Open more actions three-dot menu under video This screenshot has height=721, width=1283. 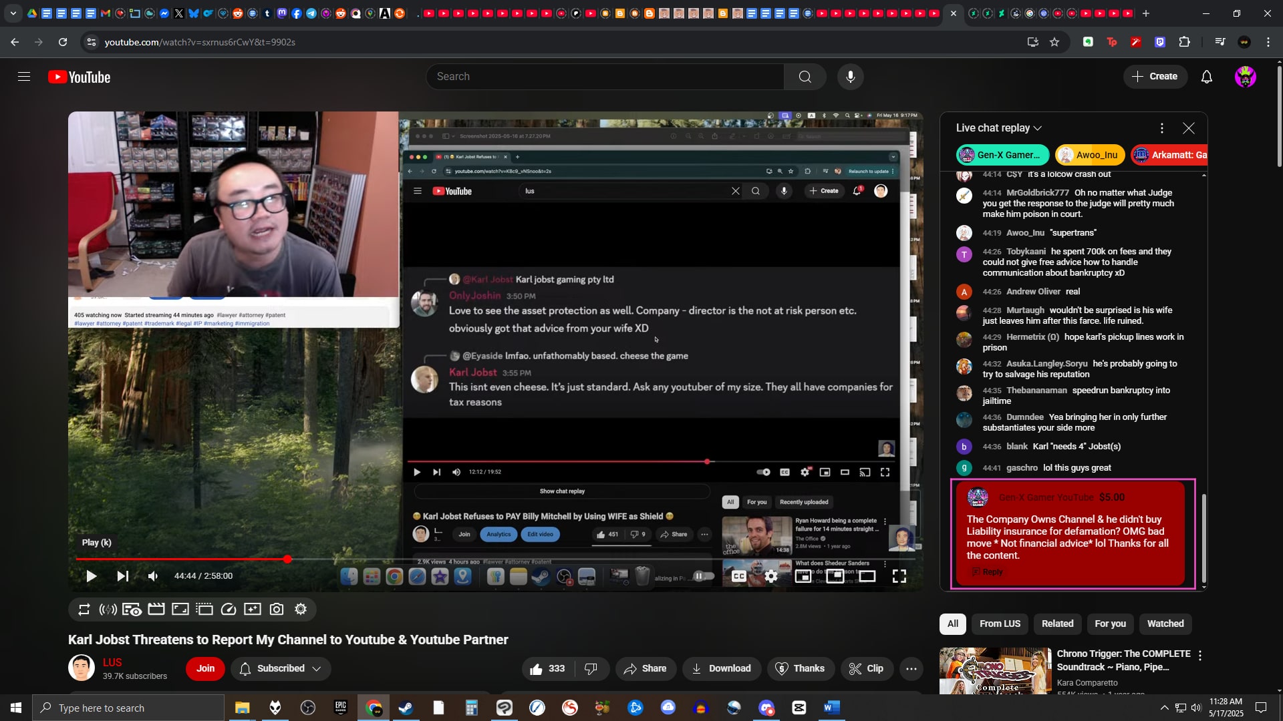pos(911,668)
